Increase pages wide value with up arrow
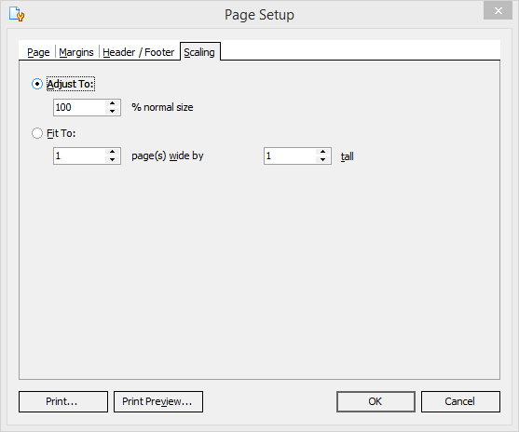Image resolution: width=519 pixels, height=432 pixels. pos(113,152)
